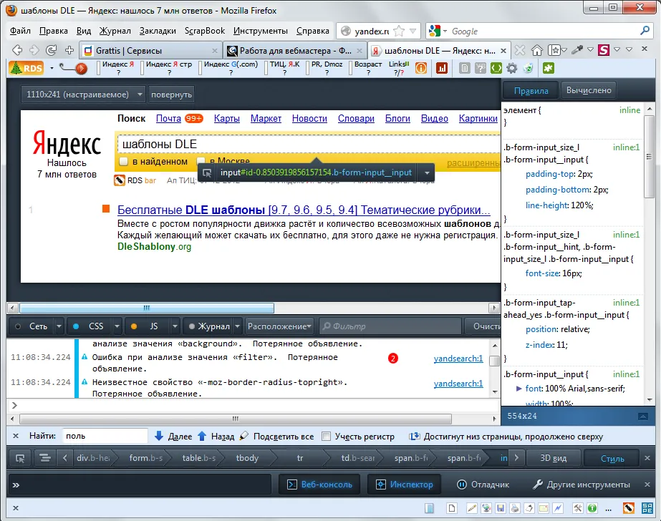
Task: Open the highlighted input node dropdown arrow
Action: [427, 172]
